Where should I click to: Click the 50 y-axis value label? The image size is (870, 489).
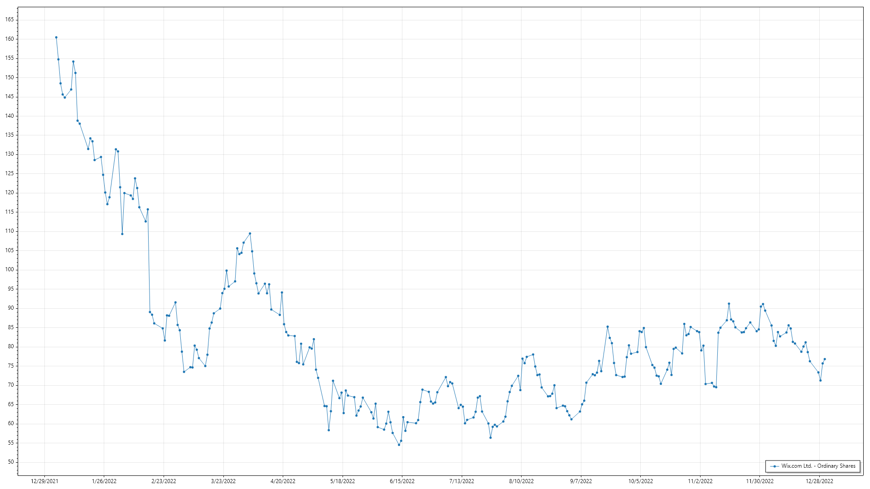pyautogui.click(x=11, y=462)
